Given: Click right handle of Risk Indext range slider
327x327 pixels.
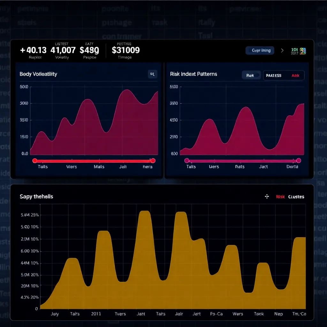Looking at the screenshot, I should coord(299,161).
